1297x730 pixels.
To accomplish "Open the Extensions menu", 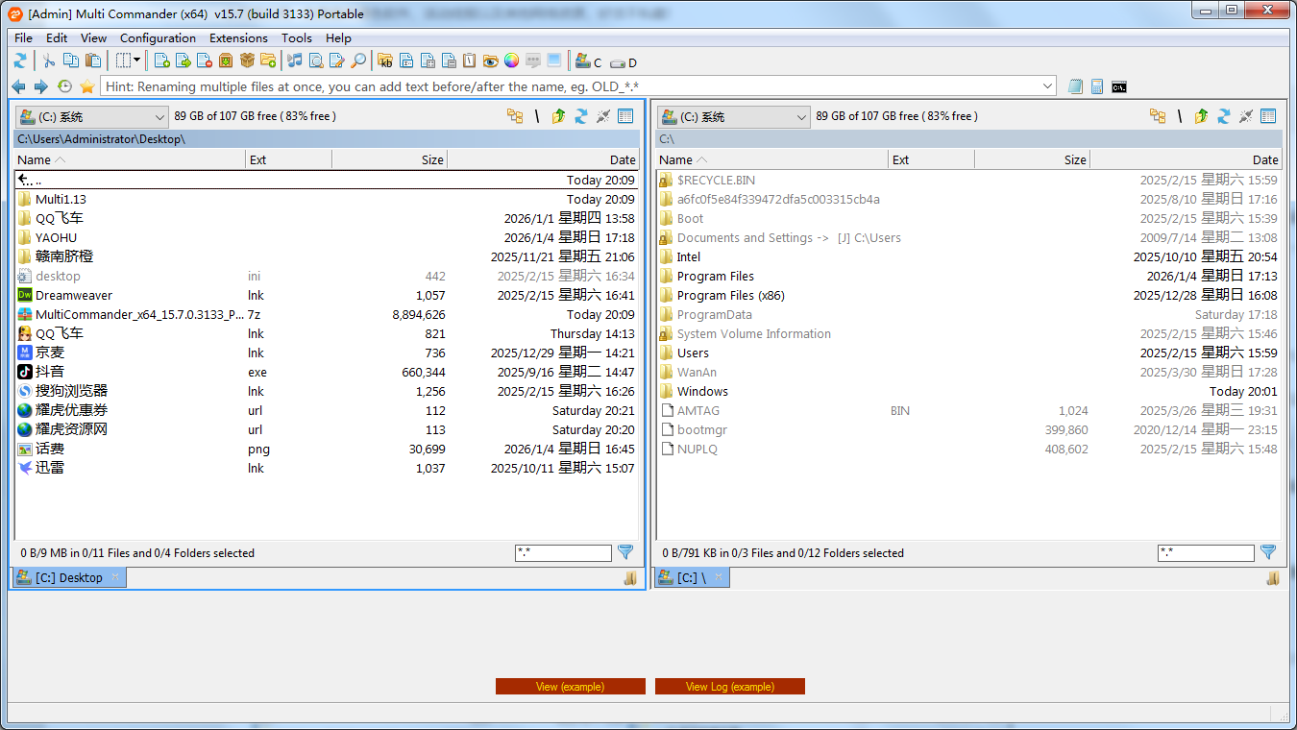I will pos(238,38).
